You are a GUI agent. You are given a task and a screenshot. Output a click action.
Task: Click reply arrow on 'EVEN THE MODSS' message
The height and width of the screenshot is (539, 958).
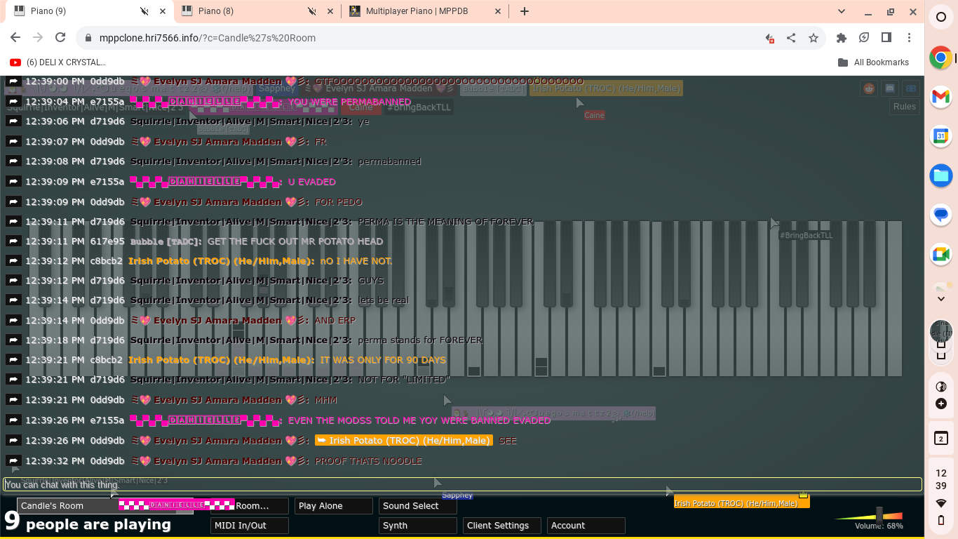point(13,420)
